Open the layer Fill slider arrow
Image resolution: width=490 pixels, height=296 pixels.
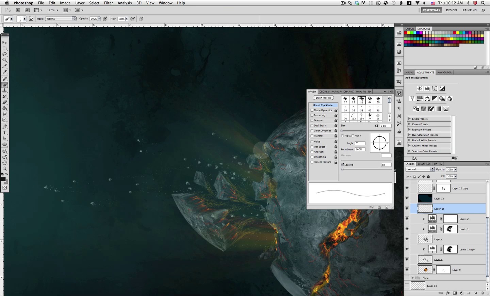click(x=455, y=177)
